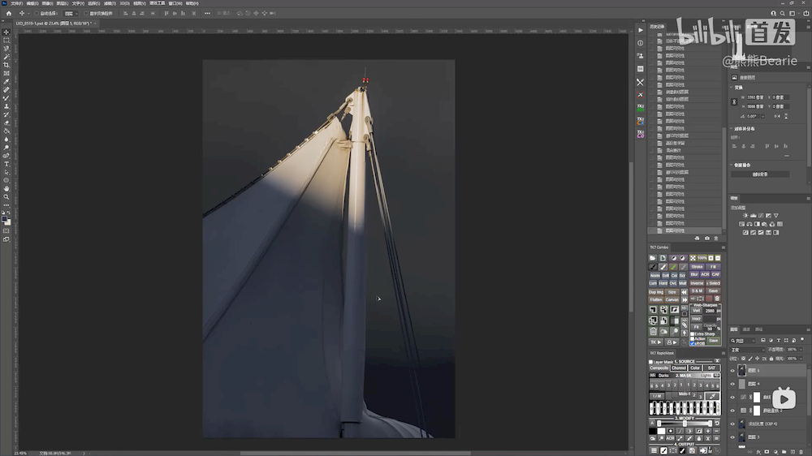Select the Rectangular Marquee tool

(x=6, y=40)
